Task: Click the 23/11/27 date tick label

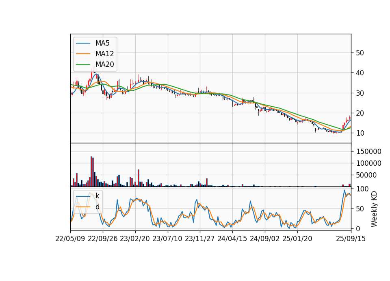Action: pos(200,239)
